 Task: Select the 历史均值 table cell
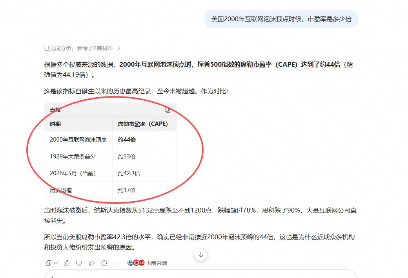[78, 190]
